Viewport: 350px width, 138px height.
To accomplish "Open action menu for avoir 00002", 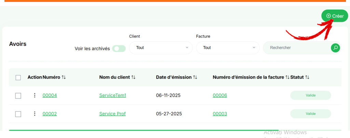I will coord(35,114).
